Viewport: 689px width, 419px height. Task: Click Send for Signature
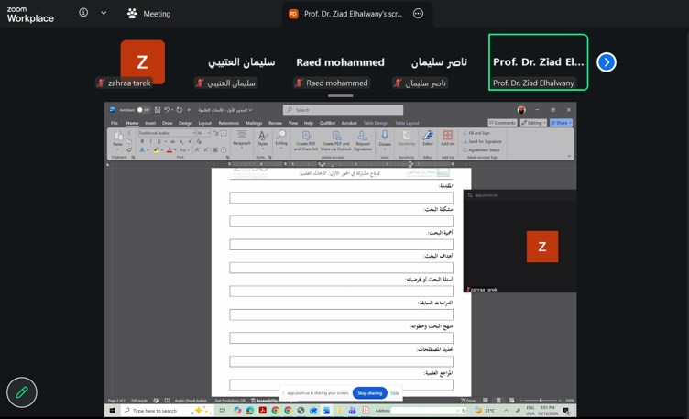pos(482,141)
